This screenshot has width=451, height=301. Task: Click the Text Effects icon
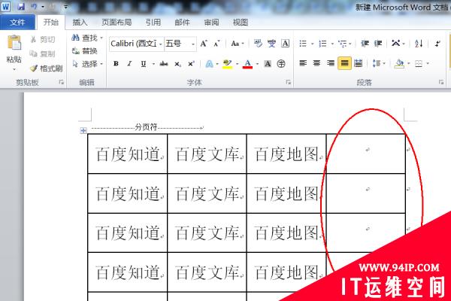(x=210, y=64)
